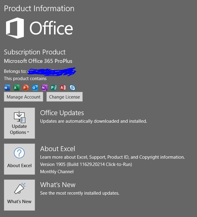Click the Publisher app icon
Image resolution: width=197 pixels, height=217 pixels.
point(54,88)
